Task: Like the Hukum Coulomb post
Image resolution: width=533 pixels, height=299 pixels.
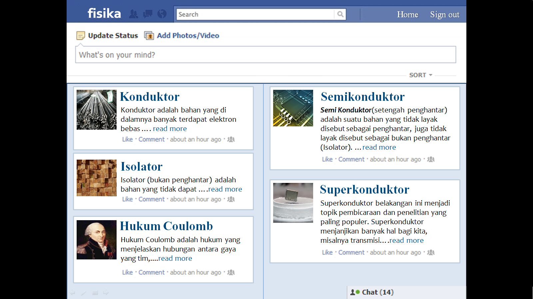Action: (x=127, y=272)
